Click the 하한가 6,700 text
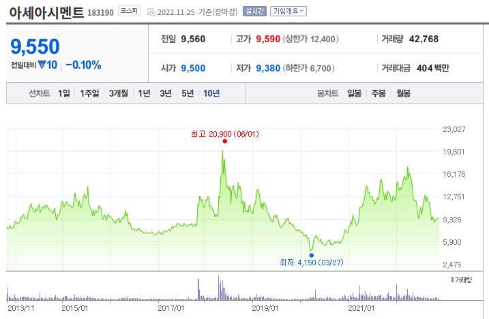Screen dimensions: 489x319 click(x=309, y=68)
